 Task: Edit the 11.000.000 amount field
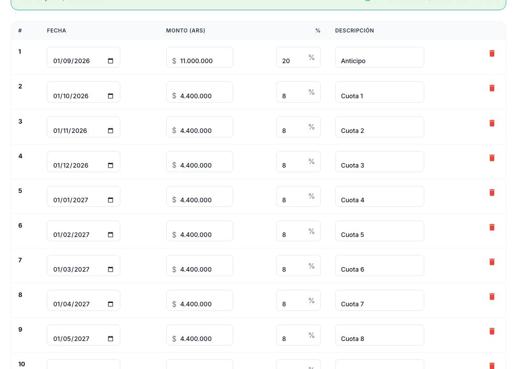coord(200,57)
